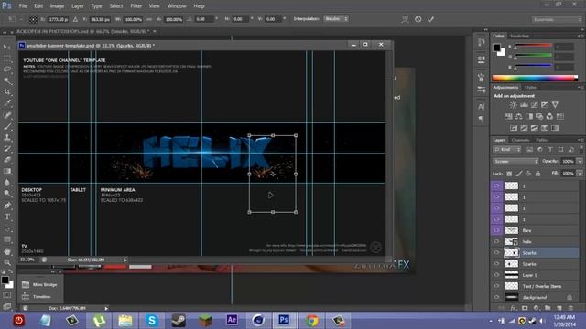Switch to the Swatches tab

519,37
